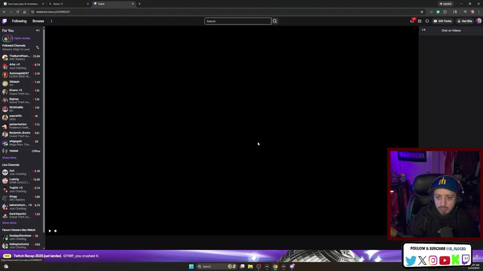Image resolution: width=483 pixels, height=271 pixels.
Task: Mute the video player volume
Action: (55, 231)
